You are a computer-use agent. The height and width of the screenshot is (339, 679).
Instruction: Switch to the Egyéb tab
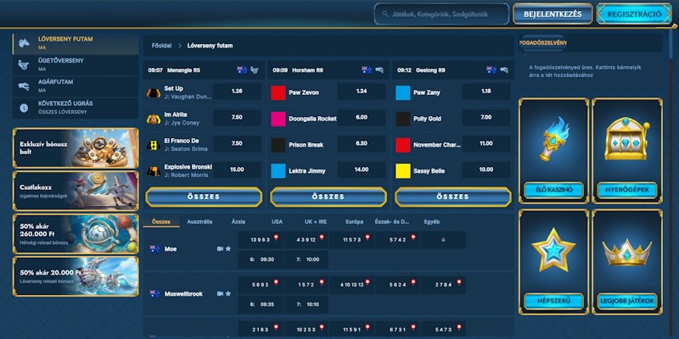coord(432,222)
